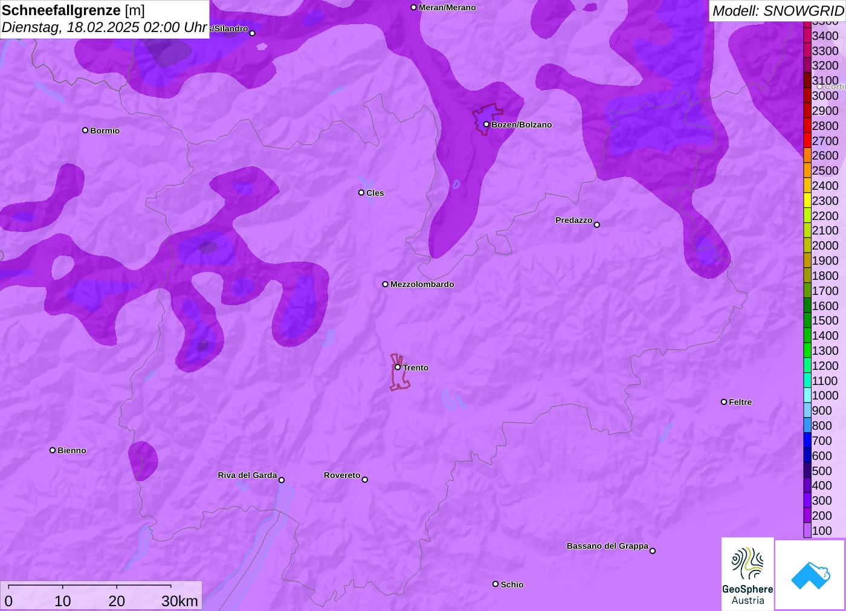The height and width of the screenshot is (611, 846).
Task: Click the 10 mark on scale bar
Action: pyautogui.click(x=63, y=601)
